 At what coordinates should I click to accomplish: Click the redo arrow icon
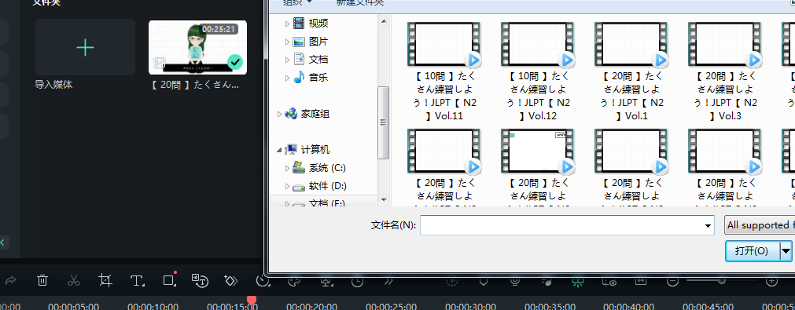click(x=11, y=280)
